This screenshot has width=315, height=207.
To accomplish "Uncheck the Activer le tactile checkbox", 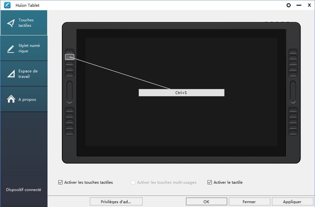I will (x=209, y=182).
